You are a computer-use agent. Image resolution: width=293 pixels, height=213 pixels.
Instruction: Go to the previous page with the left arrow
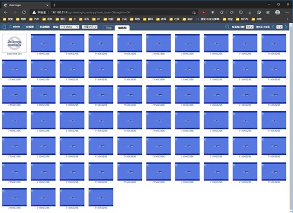(x=273, y=27)
